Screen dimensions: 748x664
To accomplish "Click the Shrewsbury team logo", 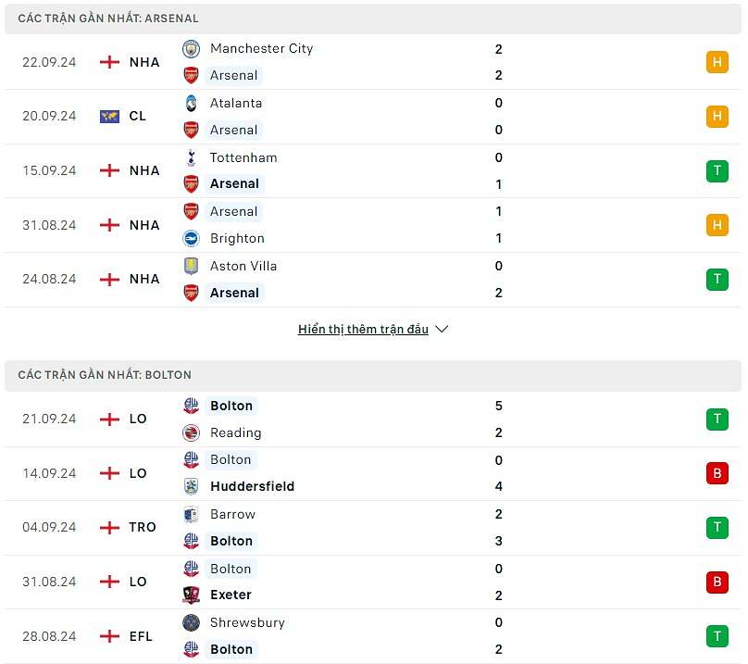I will [x=191, y=622].
